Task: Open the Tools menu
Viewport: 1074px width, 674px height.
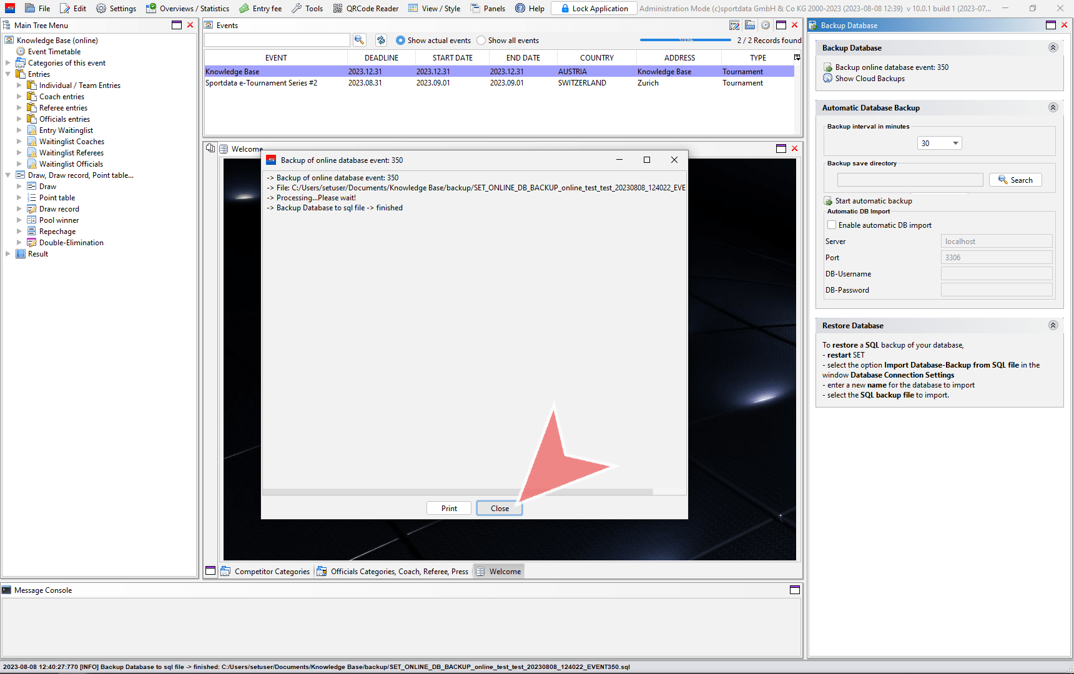Action: 307,9
